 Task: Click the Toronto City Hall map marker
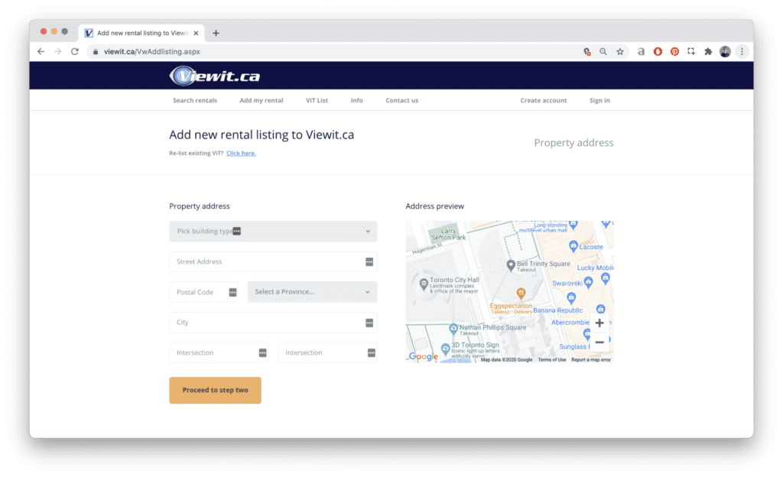click(x=423, y=284)
